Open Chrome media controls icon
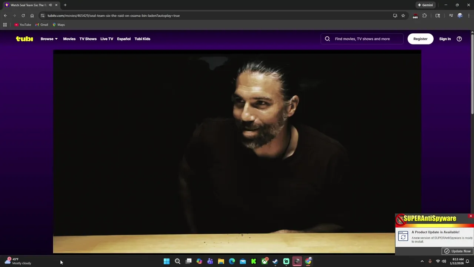The width and height of the screenshot is (474, 267). (x=451, y=16)
